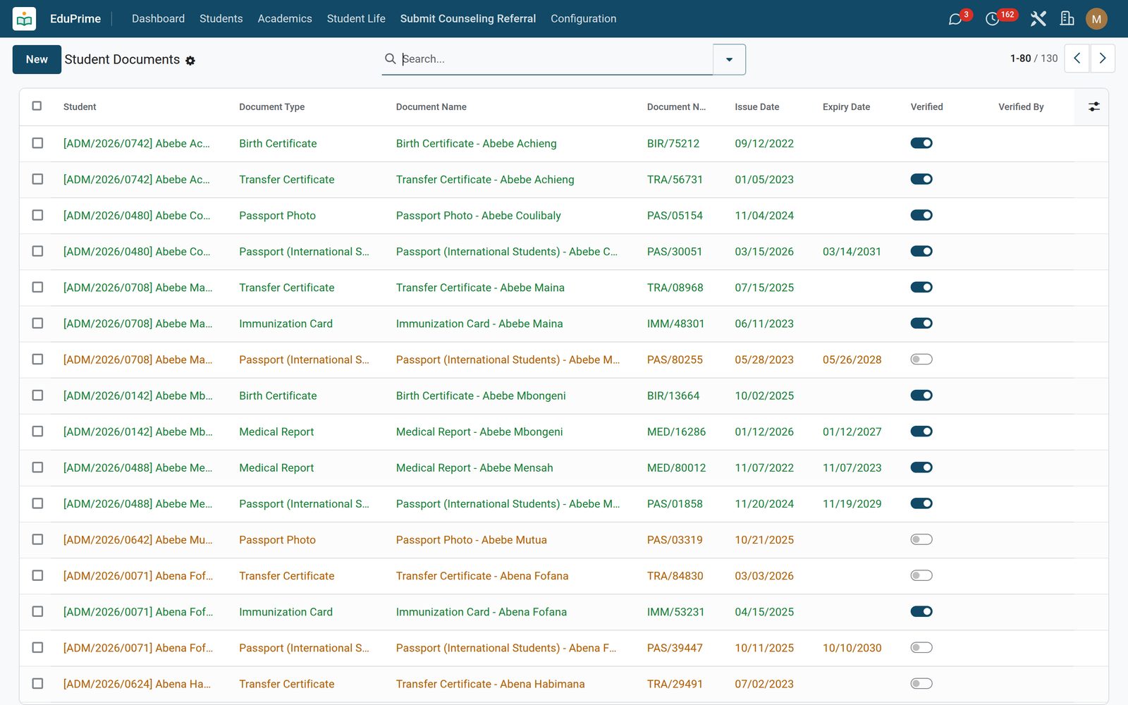Select the Immunization Card - Abebe Maina row checkbox

[x=37, y=323]
